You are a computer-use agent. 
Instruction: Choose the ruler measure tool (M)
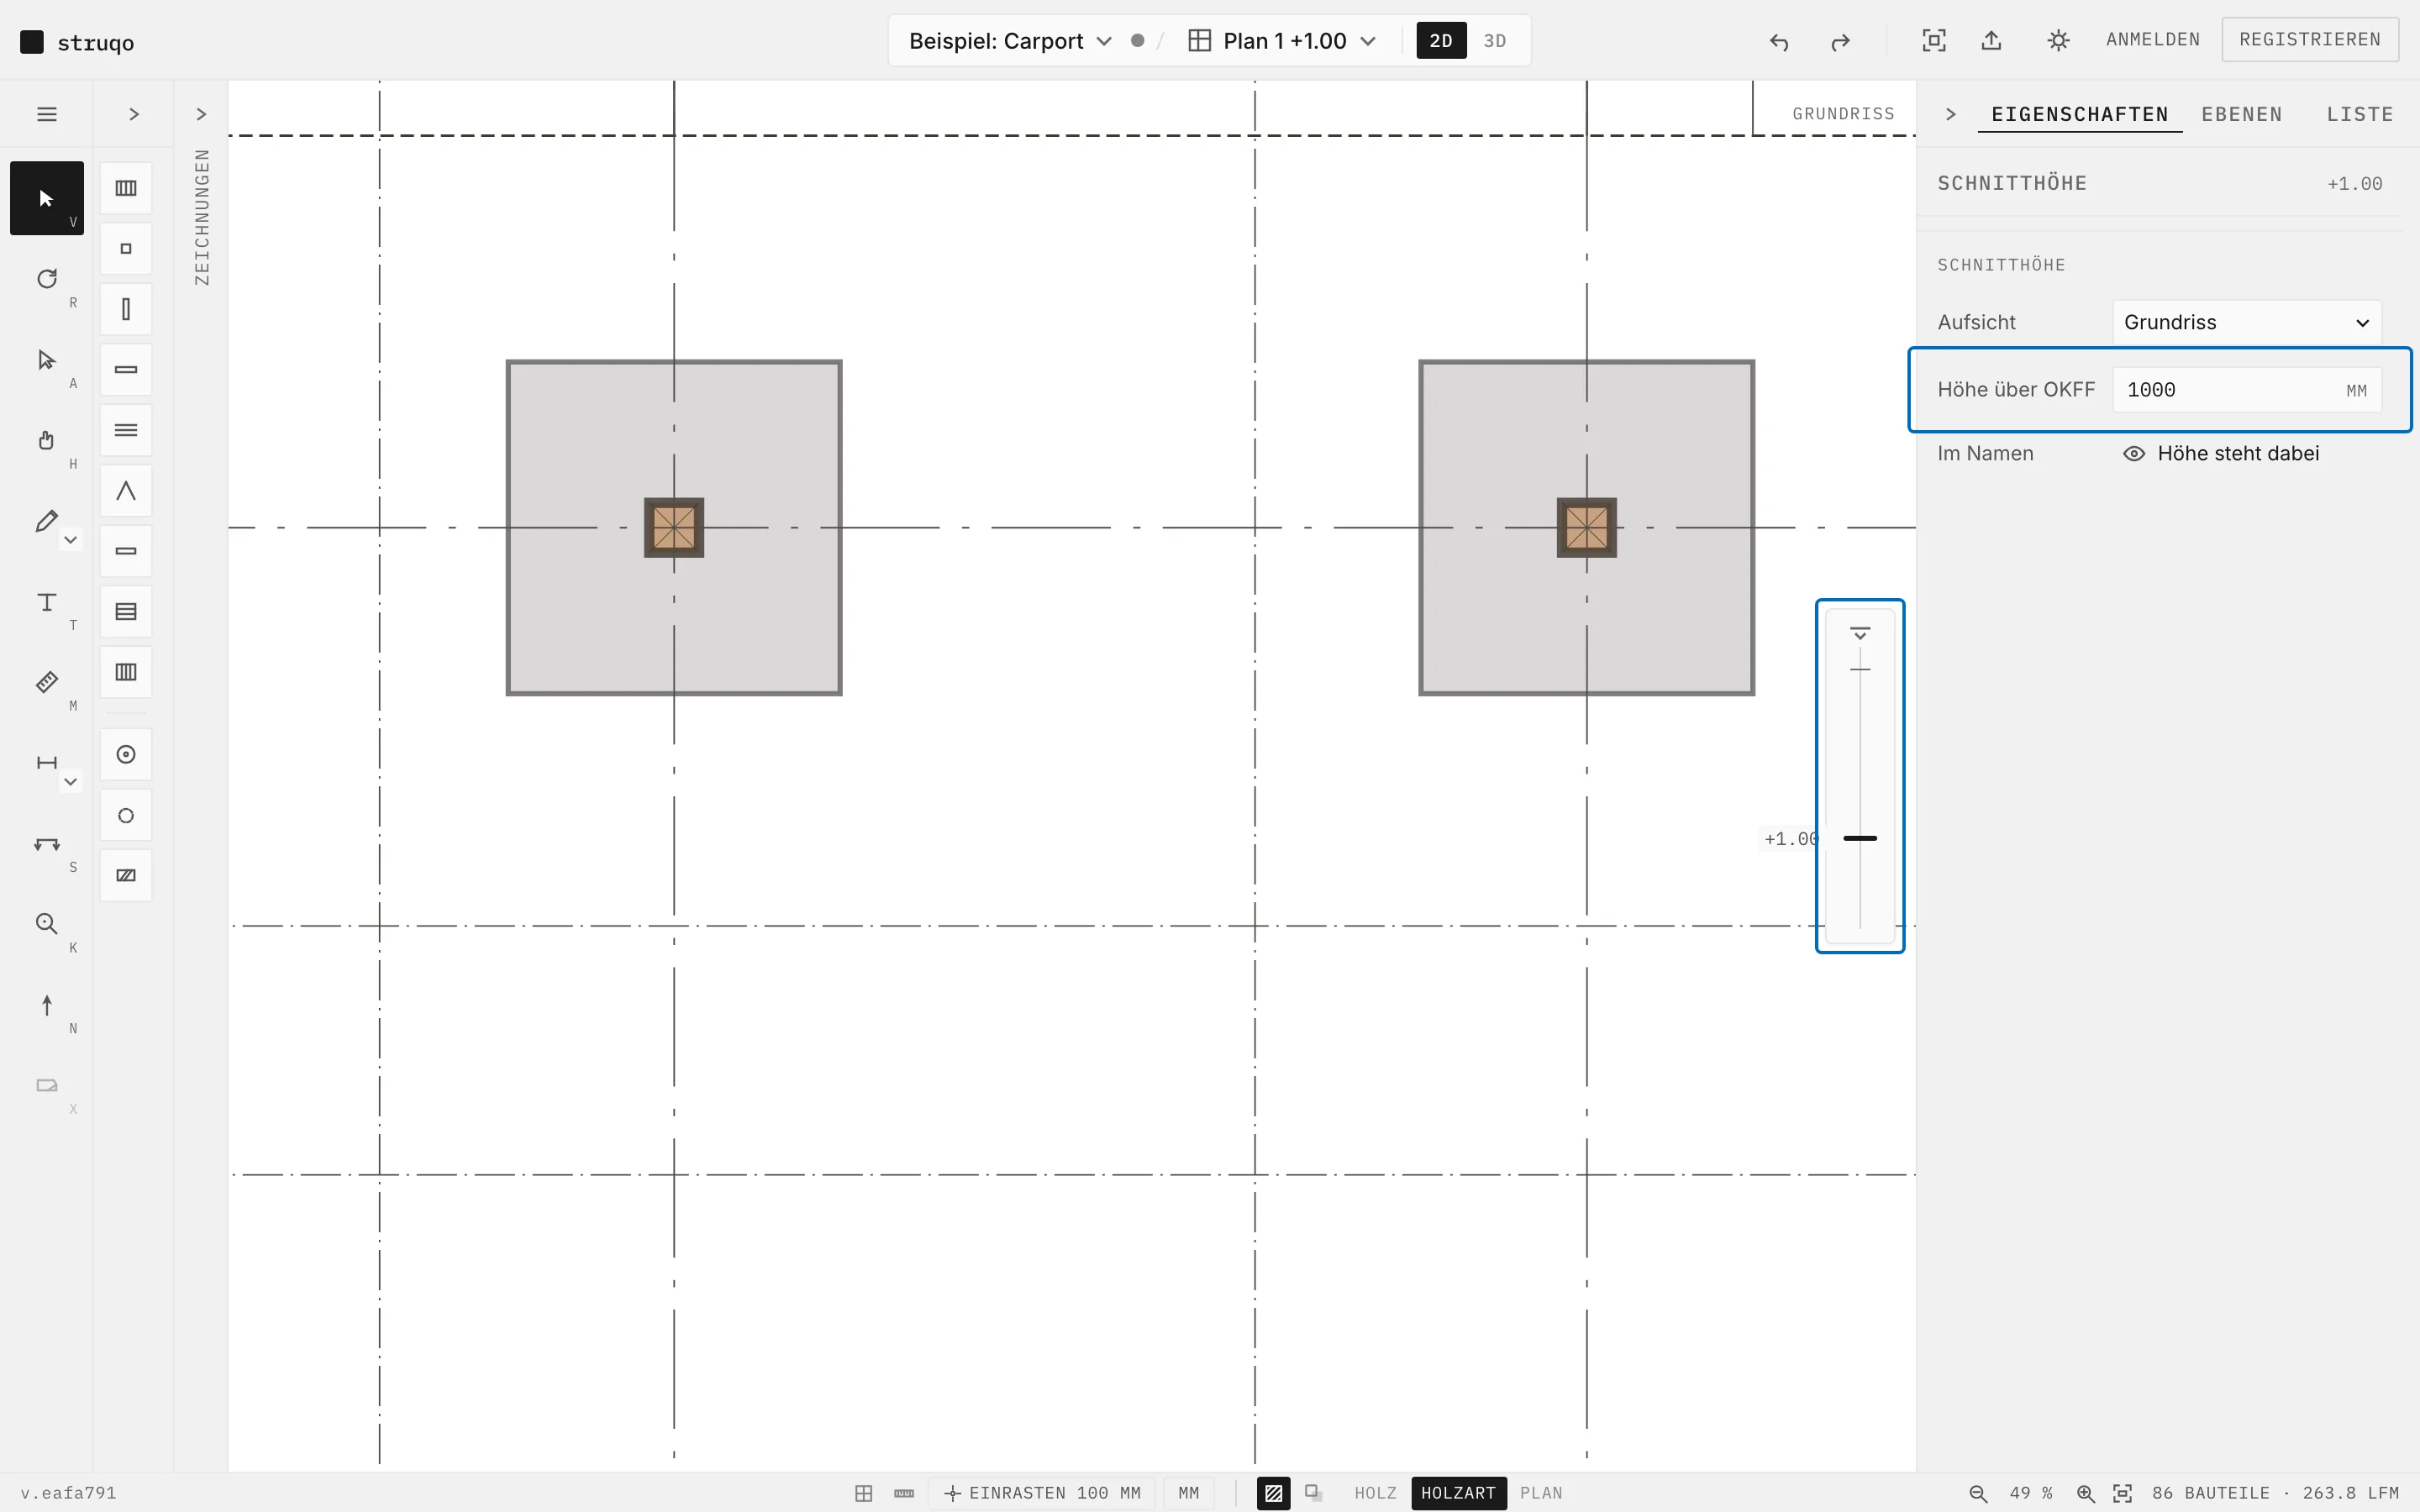tap(46, 683)
